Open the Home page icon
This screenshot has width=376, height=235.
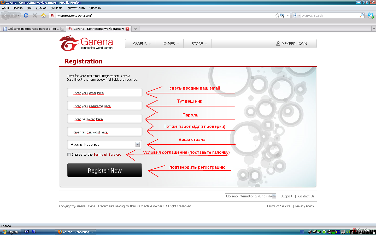tap(44, 15)
